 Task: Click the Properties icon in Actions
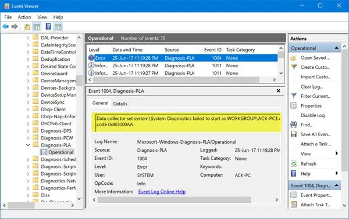(294, 105)
